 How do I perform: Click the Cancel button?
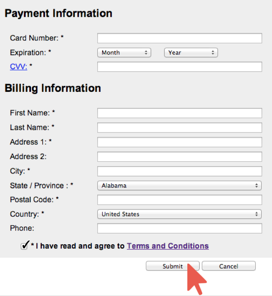pyautogui.click(x=229, y=266)
